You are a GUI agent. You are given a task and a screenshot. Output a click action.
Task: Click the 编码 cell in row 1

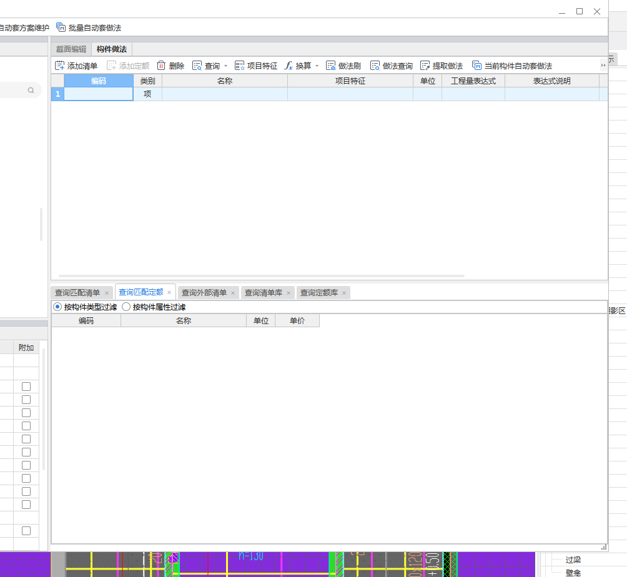(99, 94)
